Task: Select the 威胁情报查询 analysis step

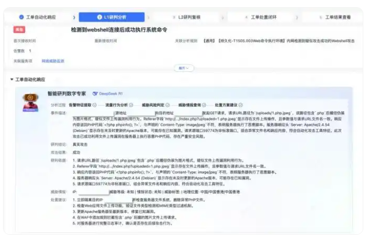Action: click(x=190, y=105)
